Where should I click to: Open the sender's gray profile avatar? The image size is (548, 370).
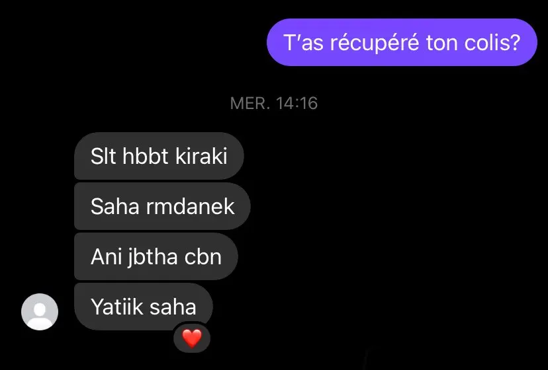point(40,312)
